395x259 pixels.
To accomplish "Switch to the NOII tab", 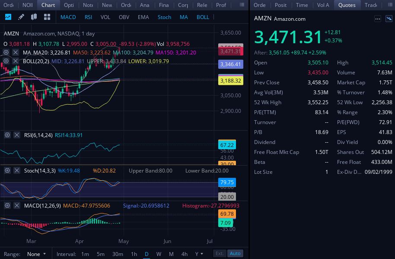I will pos(28,5).
